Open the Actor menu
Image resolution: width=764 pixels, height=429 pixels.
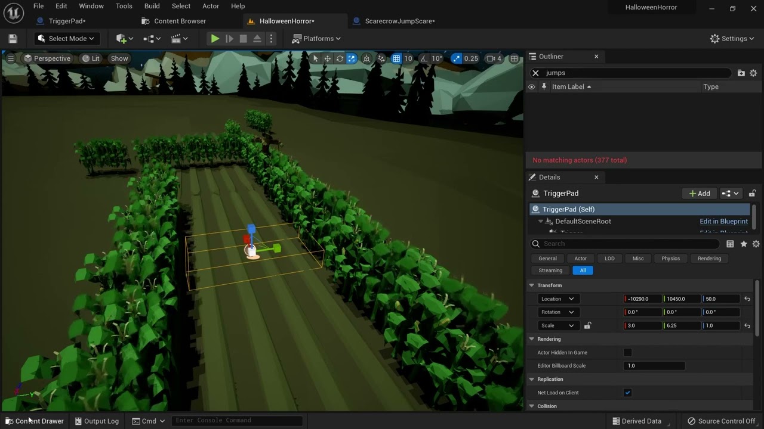coord(211,6)
